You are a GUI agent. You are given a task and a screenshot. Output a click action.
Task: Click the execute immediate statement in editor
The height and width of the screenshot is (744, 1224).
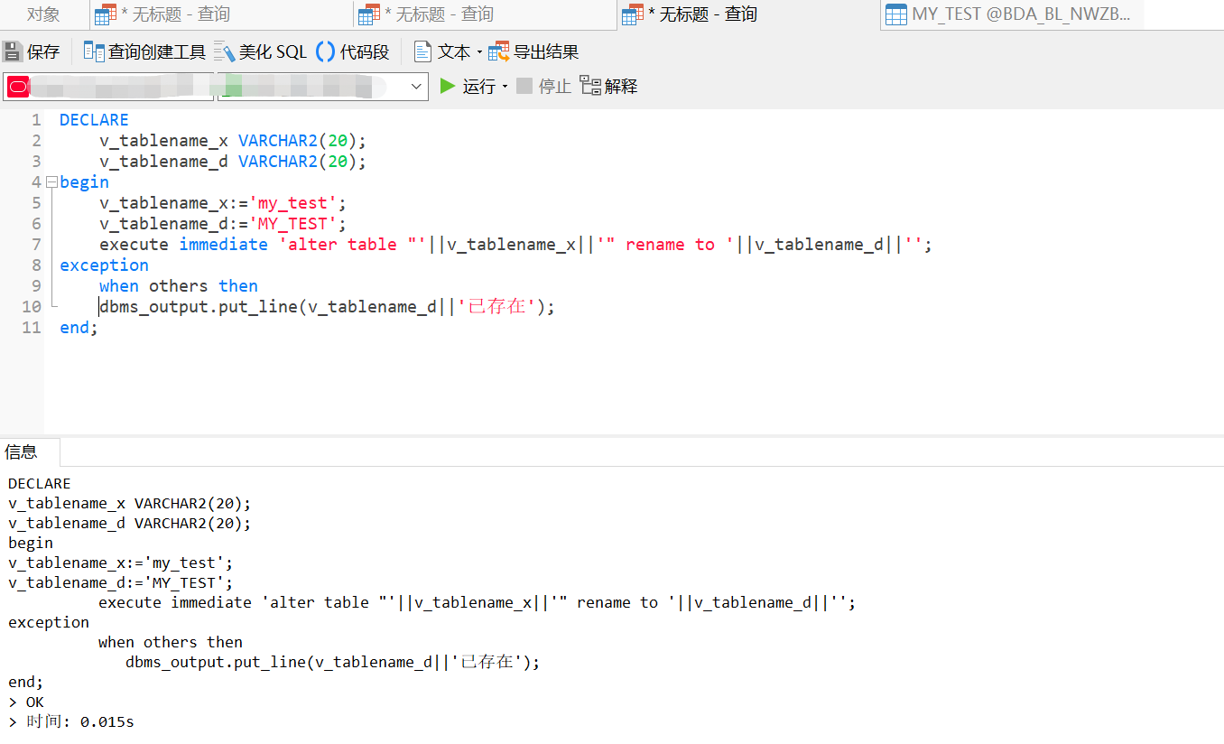point(515,245)
